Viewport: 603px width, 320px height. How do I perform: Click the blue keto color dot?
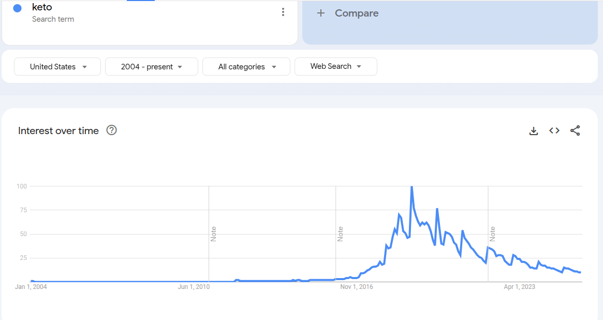click(x=17, y=8)
